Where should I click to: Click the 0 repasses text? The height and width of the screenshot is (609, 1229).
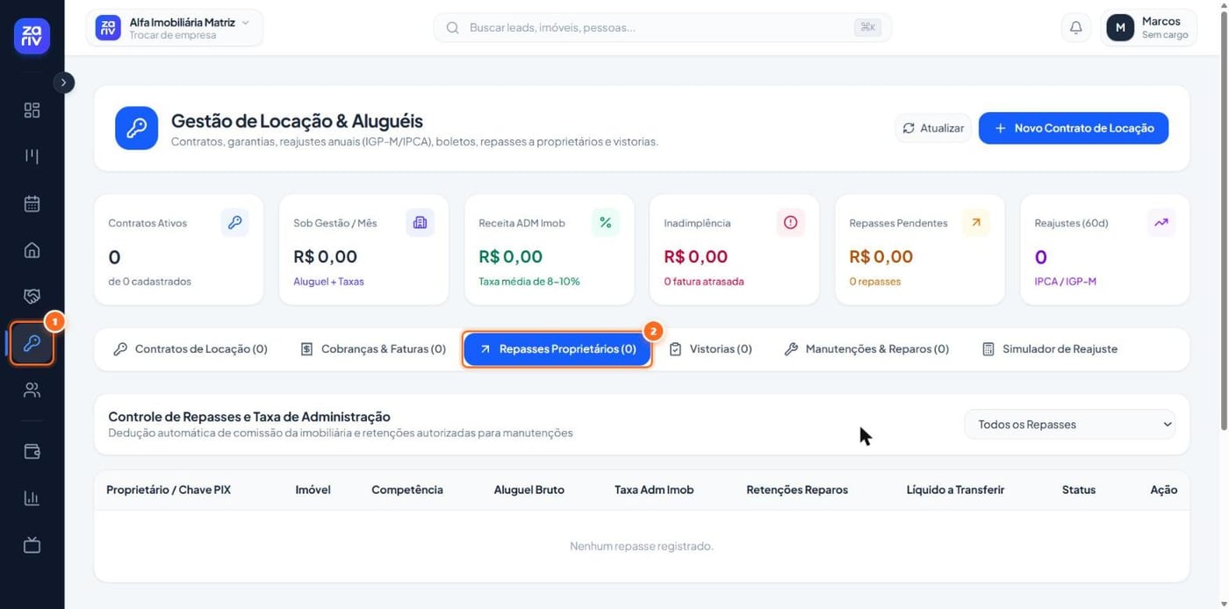coord(875,282)
